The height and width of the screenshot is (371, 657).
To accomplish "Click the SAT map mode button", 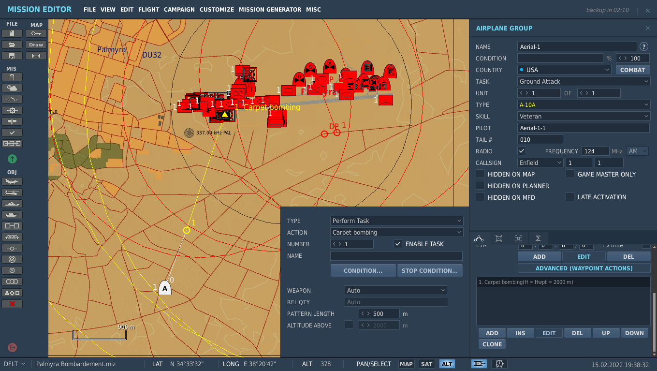I will pos(426,364).
